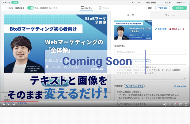Click 画像を変更 next to thumbnail

point(160,29)
